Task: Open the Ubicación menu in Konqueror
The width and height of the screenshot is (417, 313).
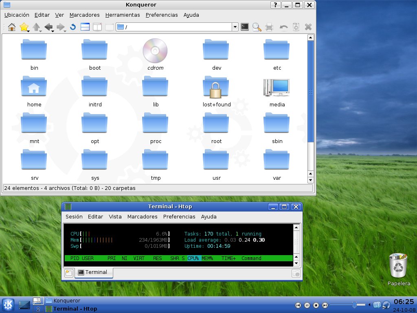Action: click(17, 15)
